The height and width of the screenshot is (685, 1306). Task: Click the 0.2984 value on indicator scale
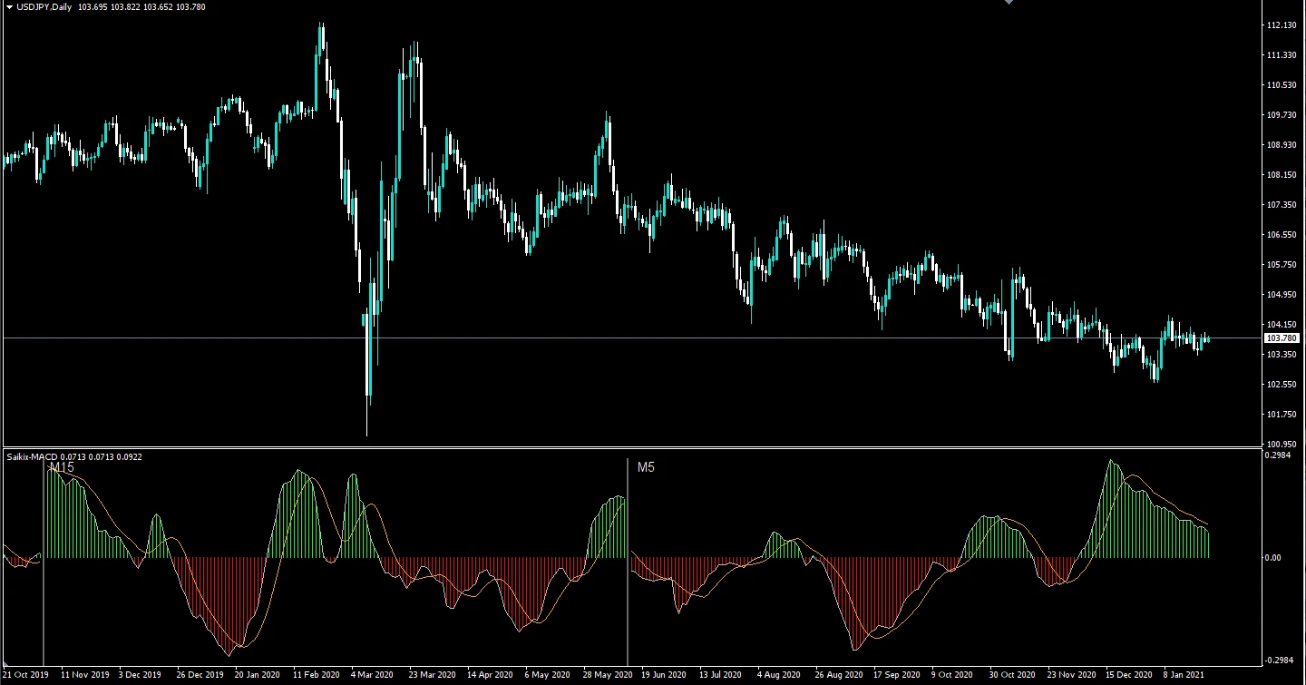[1279, 456]
